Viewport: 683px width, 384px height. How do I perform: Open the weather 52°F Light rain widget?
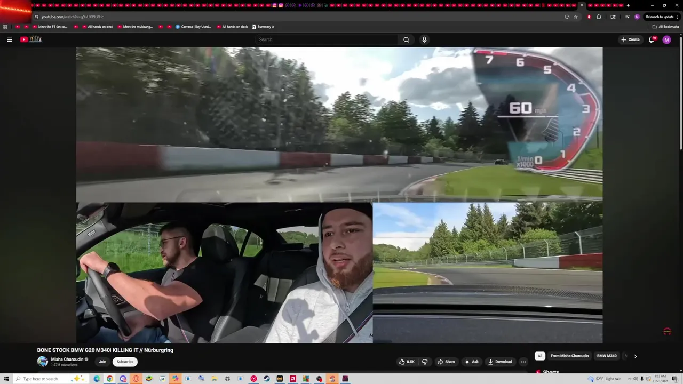pyautogui.click(x=605, y=379)
